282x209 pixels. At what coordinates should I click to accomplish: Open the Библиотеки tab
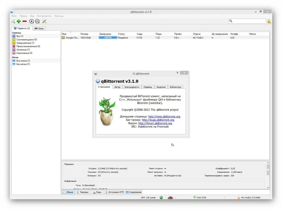[x=176, y=87]
